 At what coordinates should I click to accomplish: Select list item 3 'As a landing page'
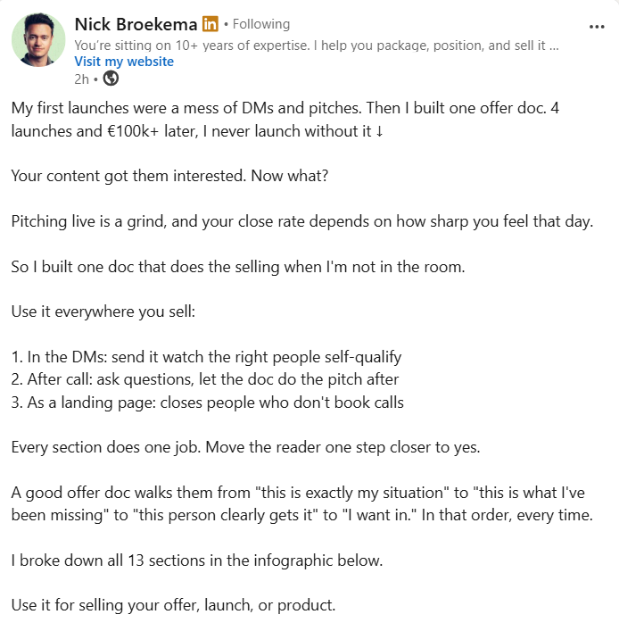point(208,403)
